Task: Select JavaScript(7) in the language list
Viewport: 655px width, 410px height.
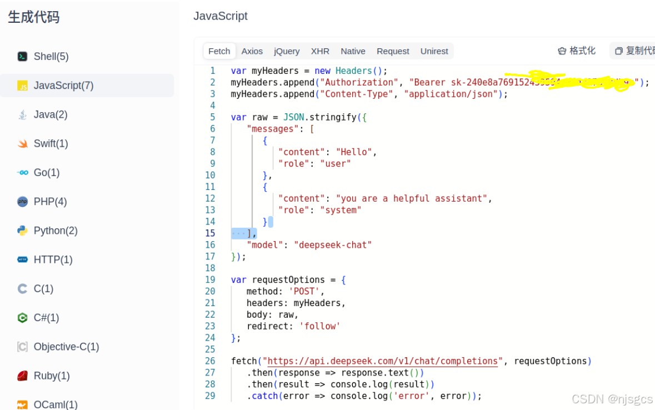Action: (x=87, y=86)
